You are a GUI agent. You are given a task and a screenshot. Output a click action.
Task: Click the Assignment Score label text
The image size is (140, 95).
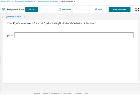pos(15,9)
